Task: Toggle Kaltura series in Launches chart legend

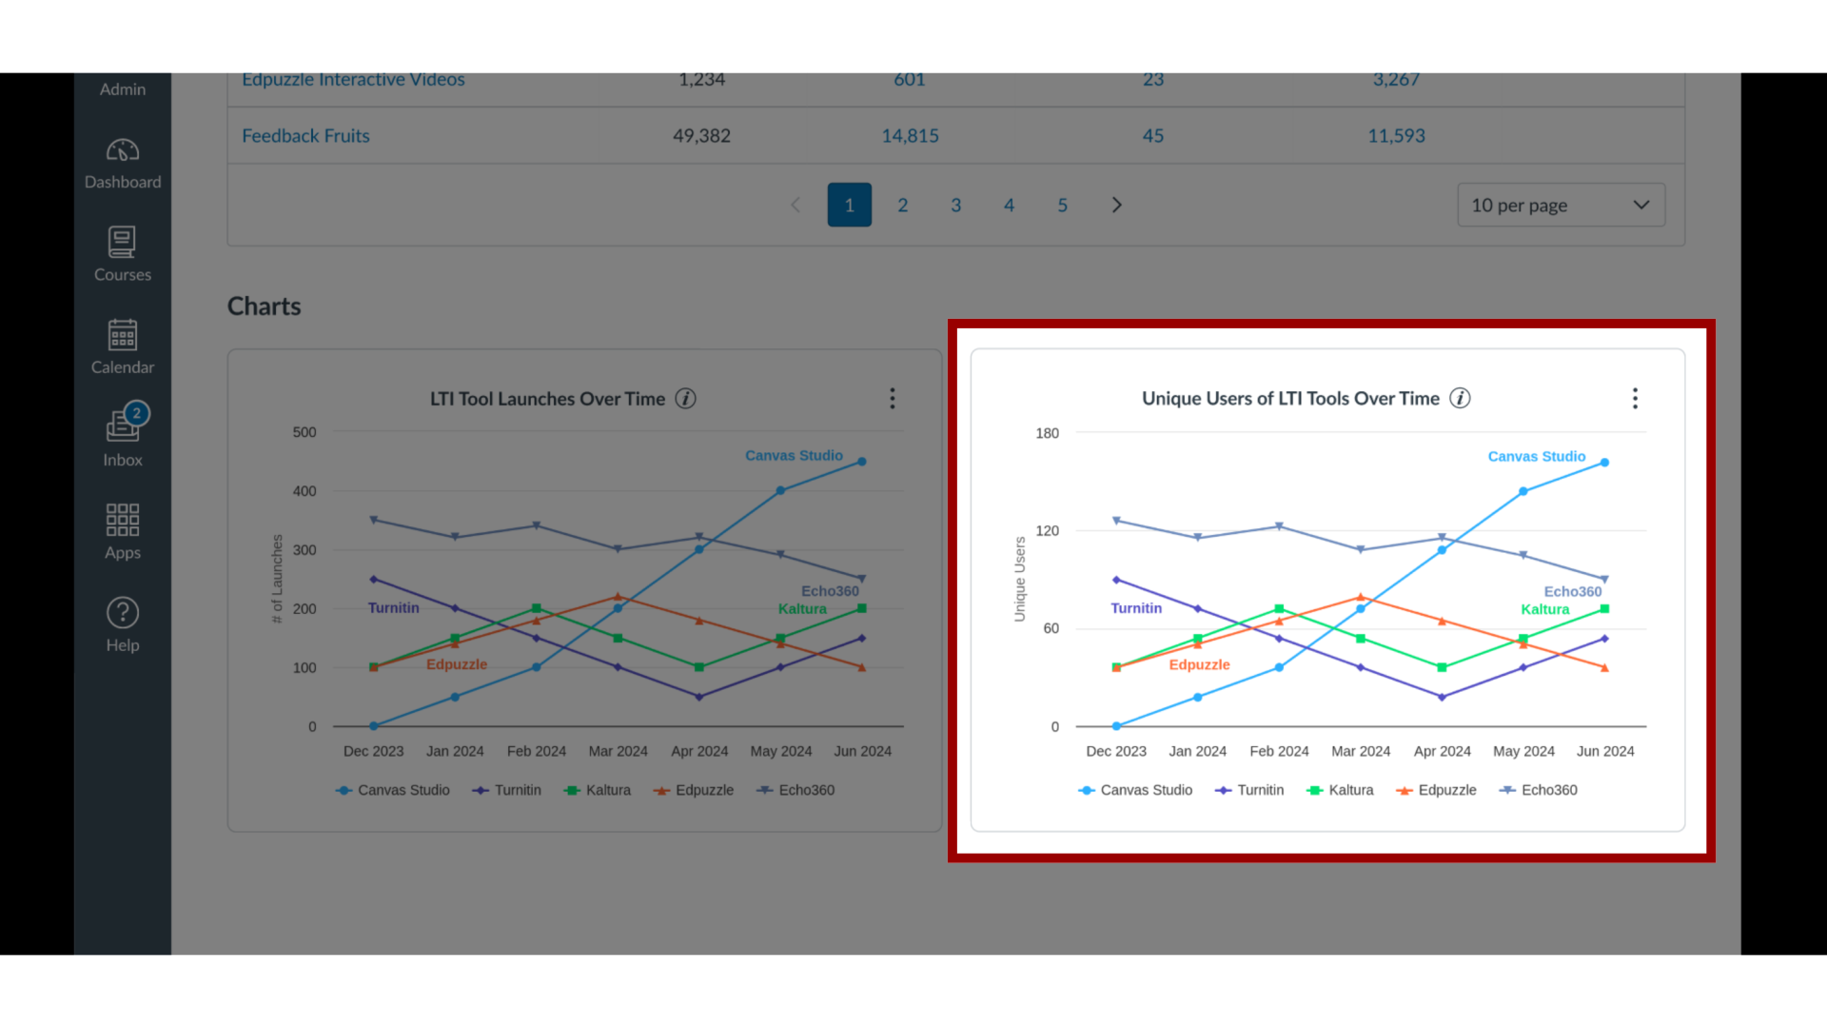Action: tap(598, 790)
